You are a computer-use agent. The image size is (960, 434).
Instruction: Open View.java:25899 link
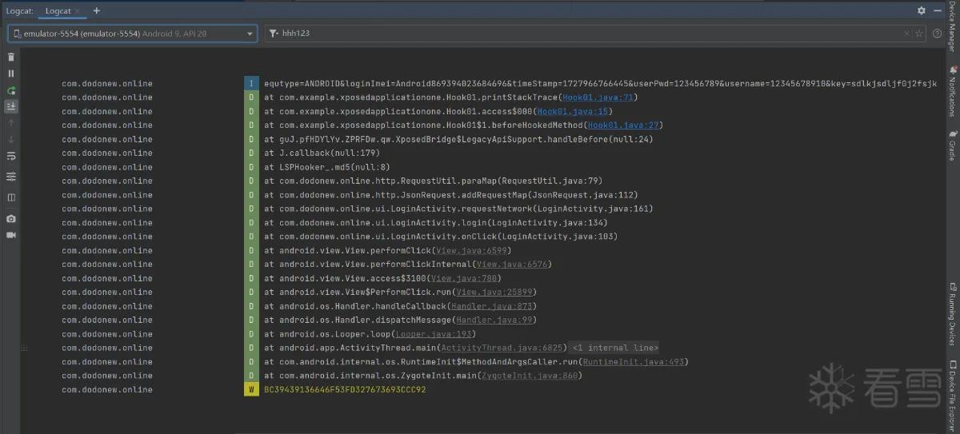click(494, 292)
